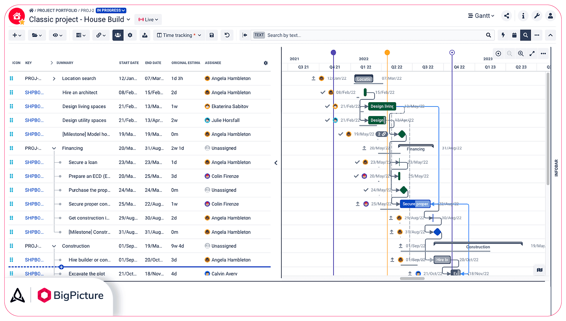The image size is (566, 321).
Task: Click the Gantt center-on-today target icon
Action: coord(498,54)
